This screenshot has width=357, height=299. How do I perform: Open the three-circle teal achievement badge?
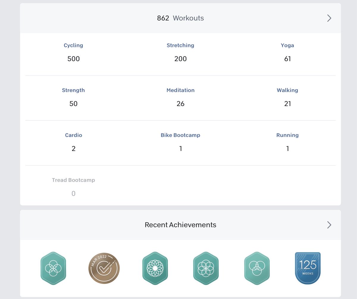(x=257, y=268)
